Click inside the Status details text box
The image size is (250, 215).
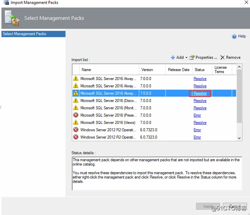(x=157, y=174)
